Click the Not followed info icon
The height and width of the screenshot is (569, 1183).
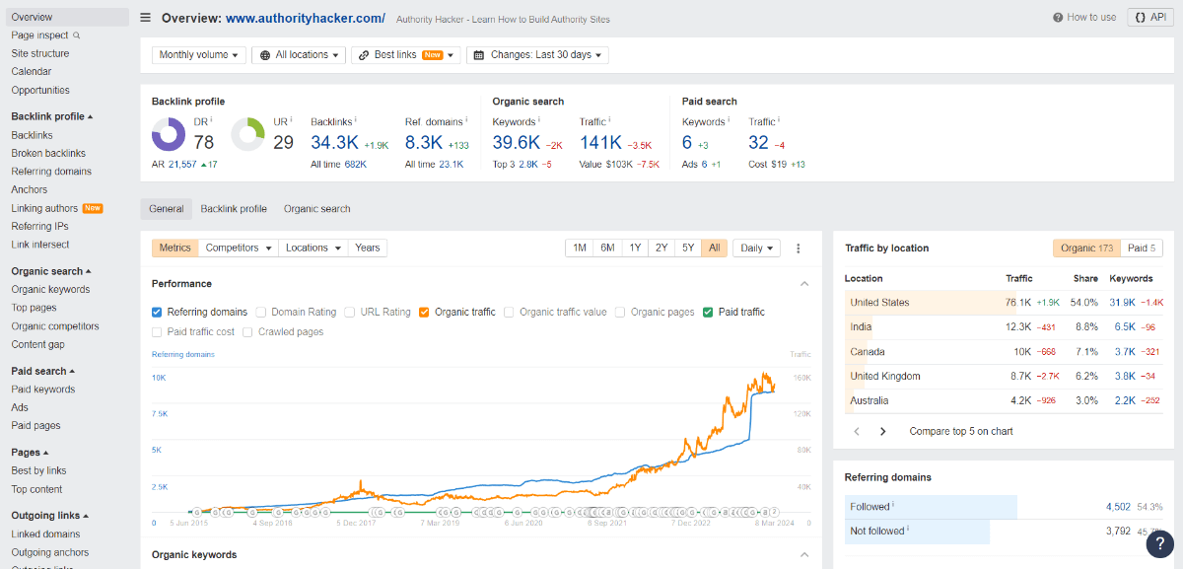[909, 530]
